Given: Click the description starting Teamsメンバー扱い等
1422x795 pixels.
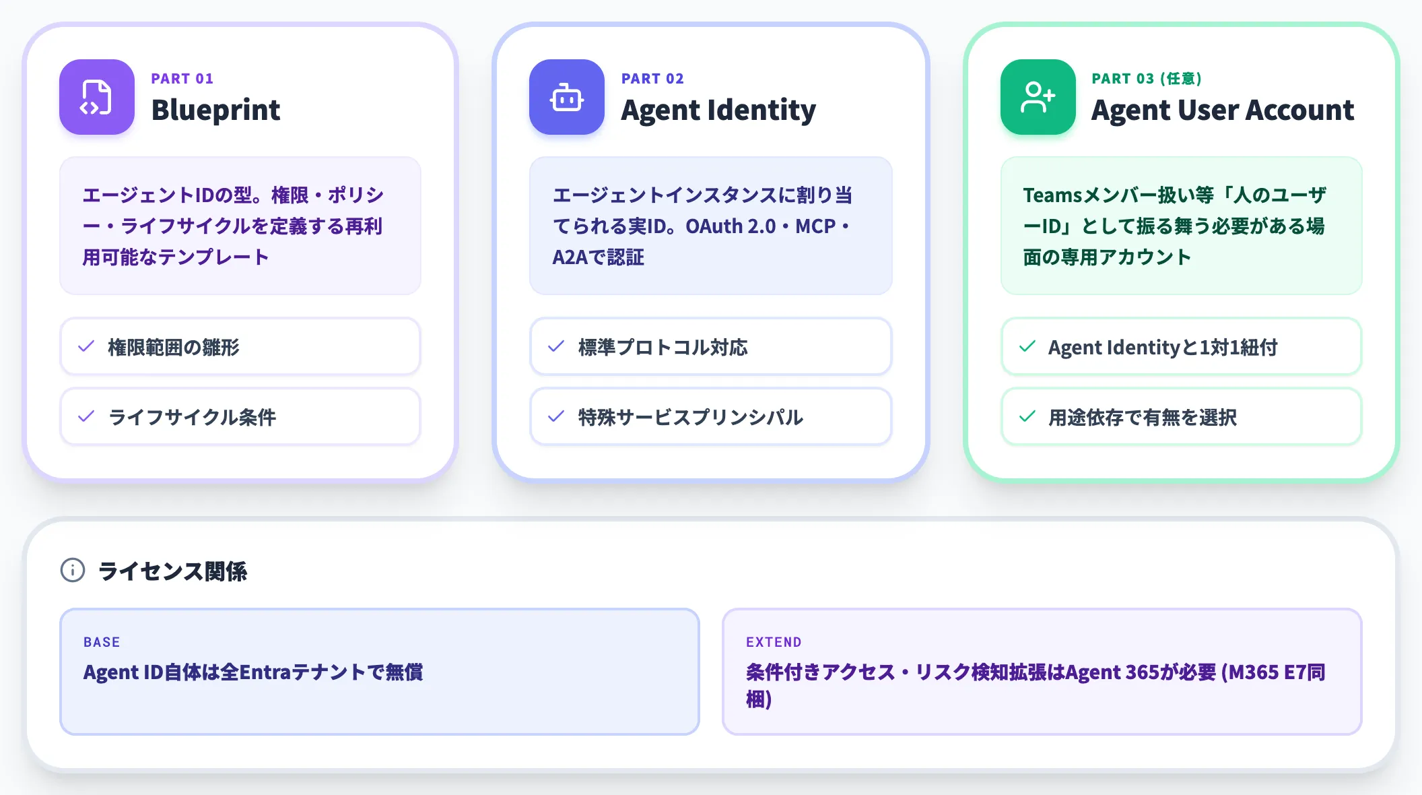Looking at the screenshot, I should tap(1175, 226).
